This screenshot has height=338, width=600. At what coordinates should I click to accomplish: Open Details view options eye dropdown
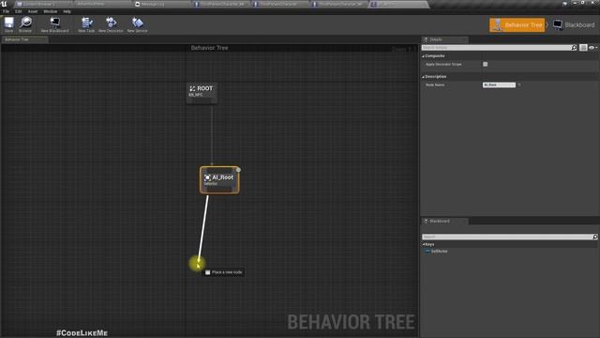click(x=592, y=48)
